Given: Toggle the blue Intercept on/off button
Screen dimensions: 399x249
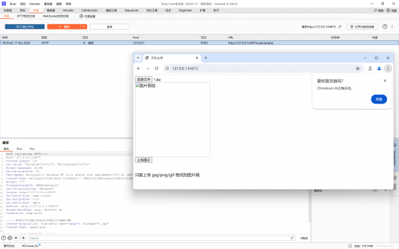Looking at the screenshot, I should click(25, 27).
